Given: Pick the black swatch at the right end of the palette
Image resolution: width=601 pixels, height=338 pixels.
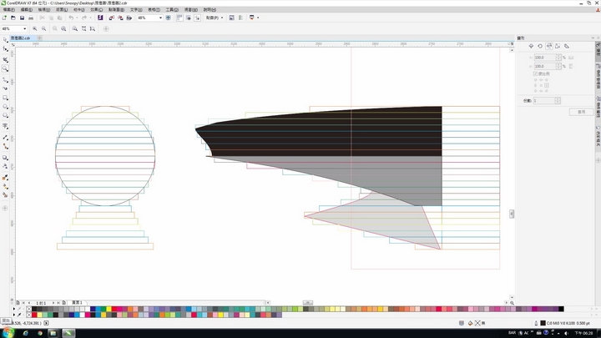Looking at the screenshot, I should 561,309.
